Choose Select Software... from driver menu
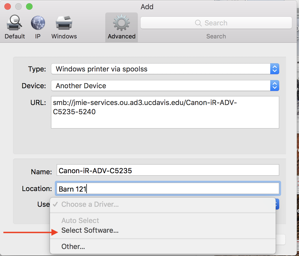Image resolution: width=299 pixels, height=256 pixels. (163, 230)
